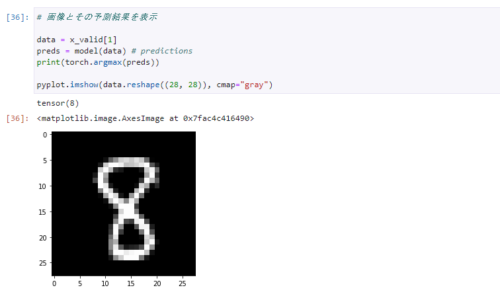Click the tensor(8) output text
This screenshot has height=298, width=500.
[x=58, y=103]
